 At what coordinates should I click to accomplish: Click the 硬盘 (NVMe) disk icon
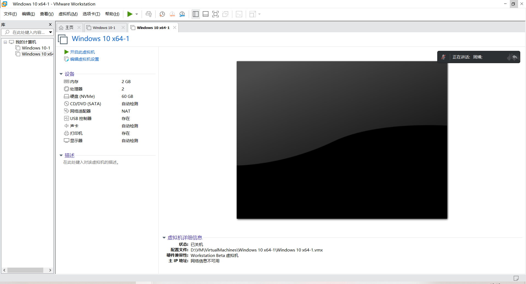(66, 96)
